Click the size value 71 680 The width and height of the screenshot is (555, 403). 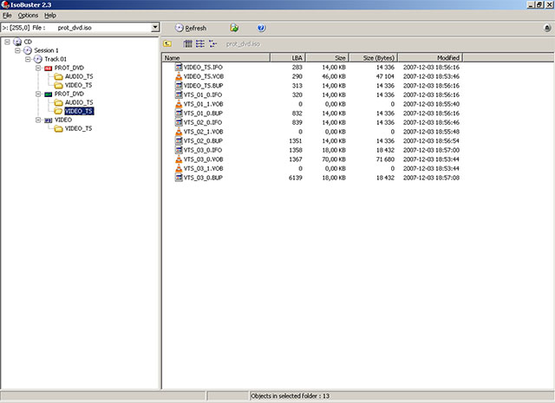385,159
